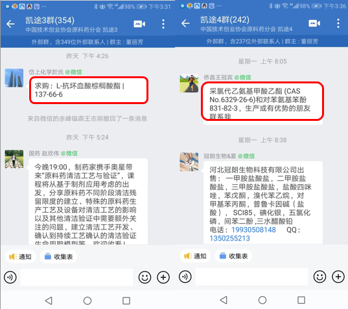Open three-dot menu in 凯途3群

click(x=163, y=24)
